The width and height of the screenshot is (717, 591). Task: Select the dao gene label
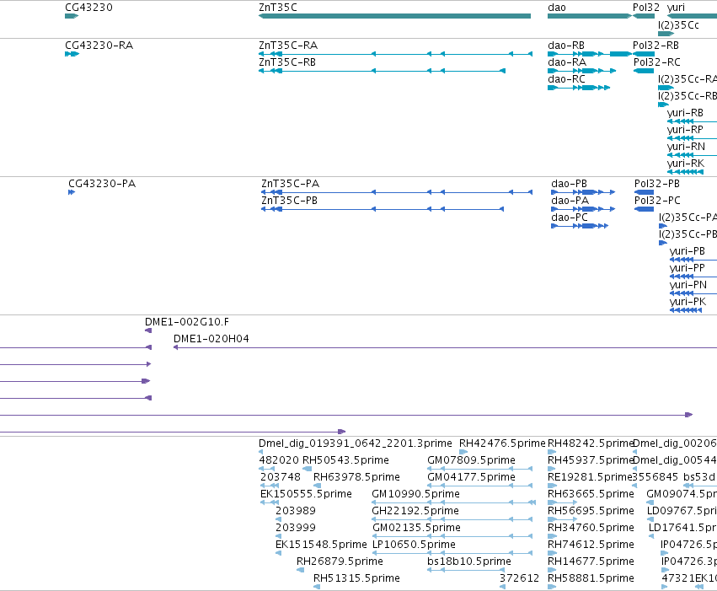[x=557, y=8]
